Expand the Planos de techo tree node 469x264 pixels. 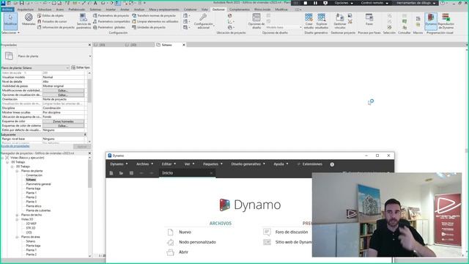coord(17,215)
